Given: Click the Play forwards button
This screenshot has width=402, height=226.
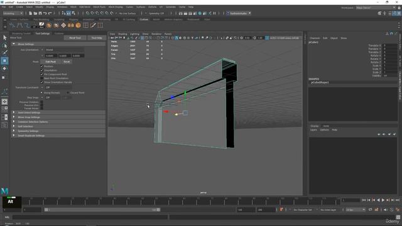Looking at the screenshot, I should click(x=383, y=200).
